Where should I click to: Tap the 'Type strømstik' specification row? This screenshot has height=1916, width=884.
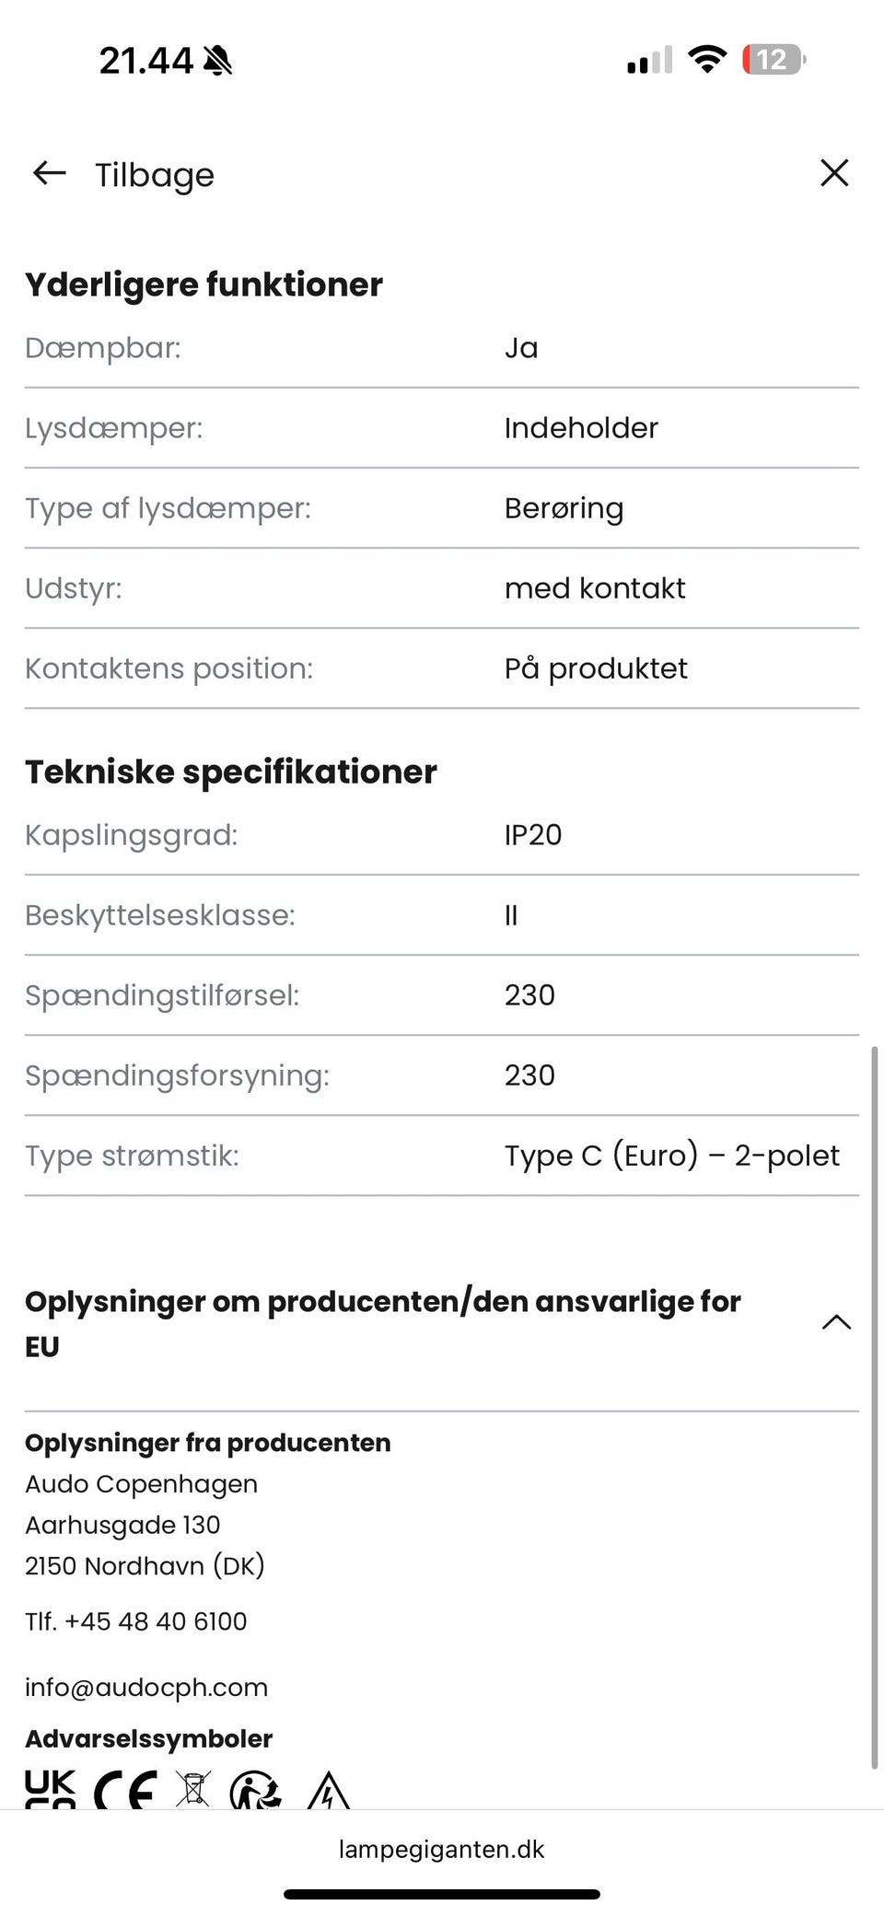coord(442,1155)
